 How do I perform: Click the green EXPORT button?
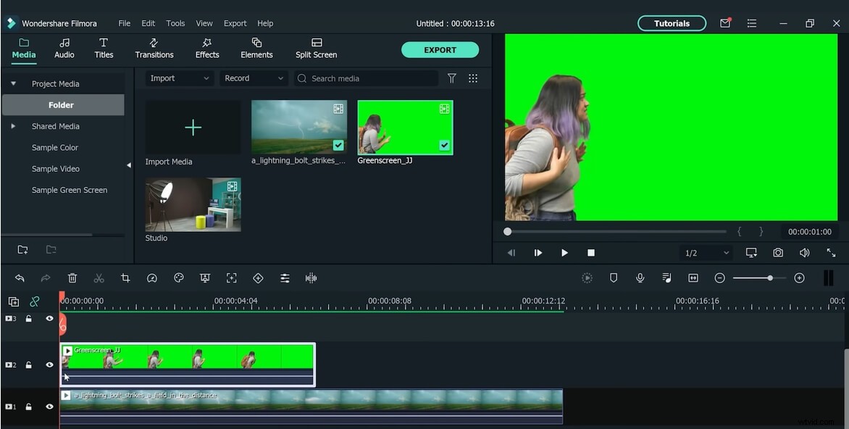[x=440, y=50]
